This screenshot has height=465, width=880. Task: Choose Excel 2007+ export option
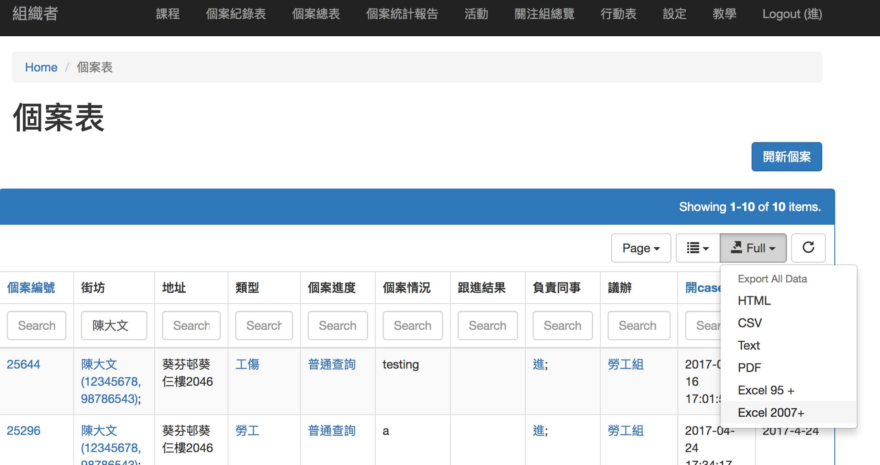(771, 412)
